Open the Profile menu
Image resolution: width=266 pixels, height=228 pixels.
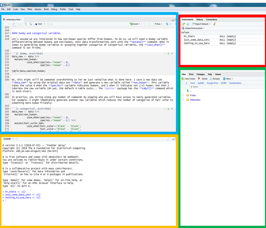pyautogui.click(x=63, y=9)
